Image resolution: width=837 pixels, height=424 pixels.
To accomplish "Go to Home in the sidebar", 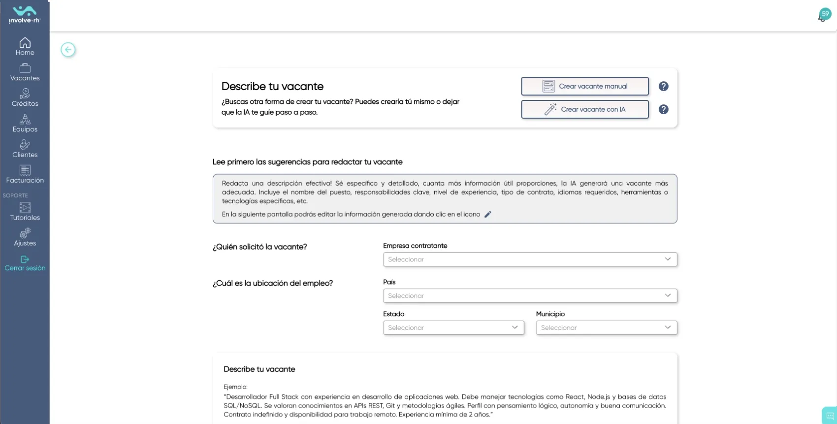I will 25,47.
